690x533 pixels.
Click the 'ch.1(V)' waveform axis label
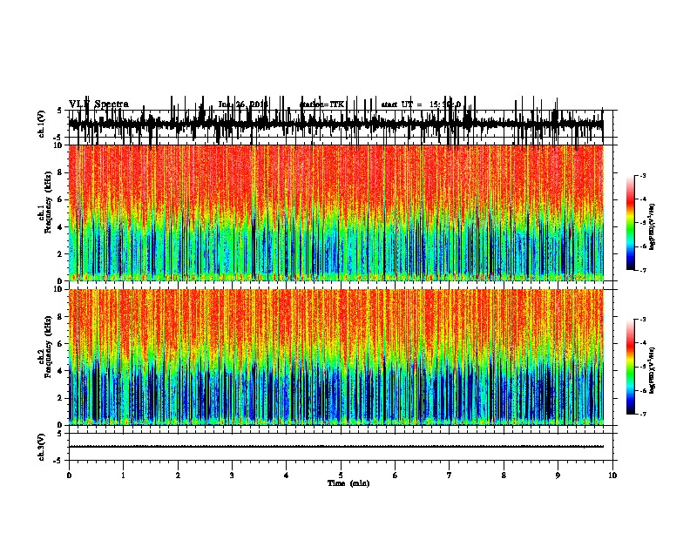pos(42,124)
